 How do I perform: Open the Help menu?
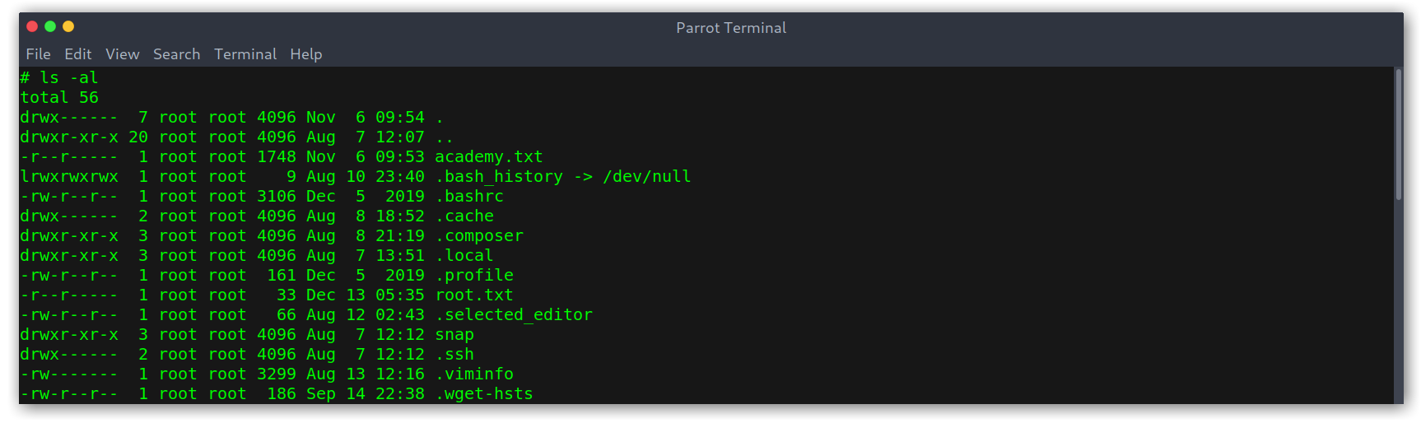[306, 54]
